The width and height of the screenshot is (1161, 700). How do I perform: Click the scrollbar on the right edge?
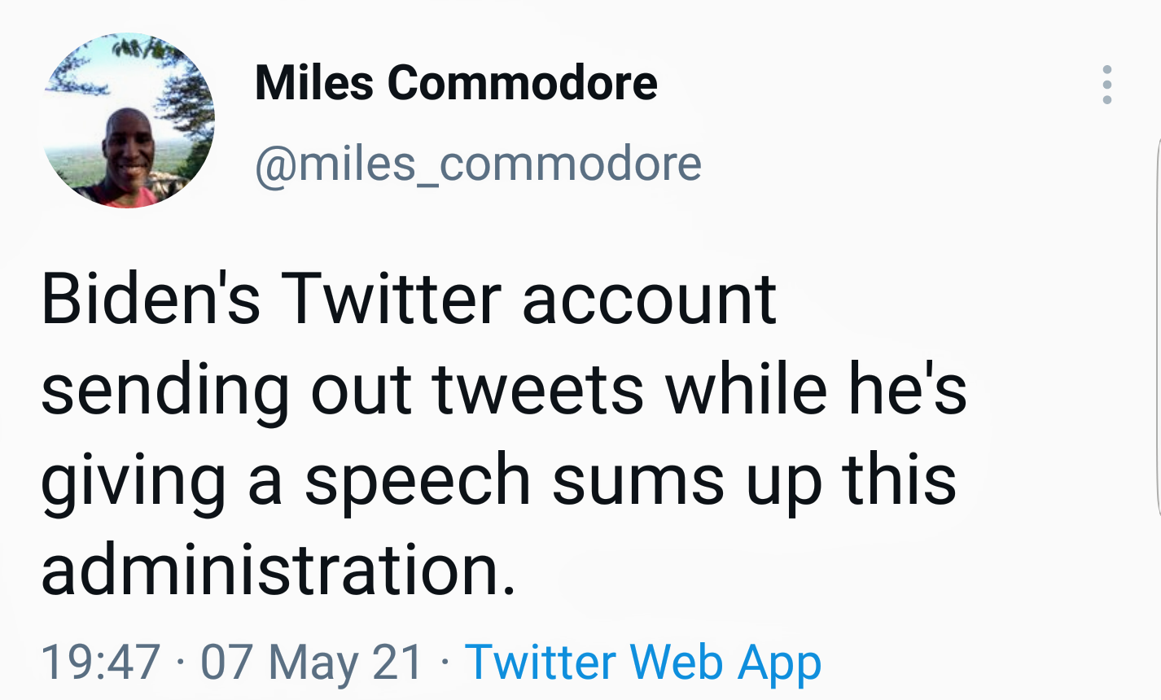click(x=1157, y=326)
